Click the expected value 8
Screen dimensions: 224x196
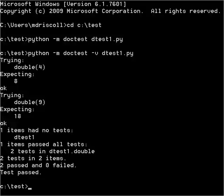[x=16, y=81]
